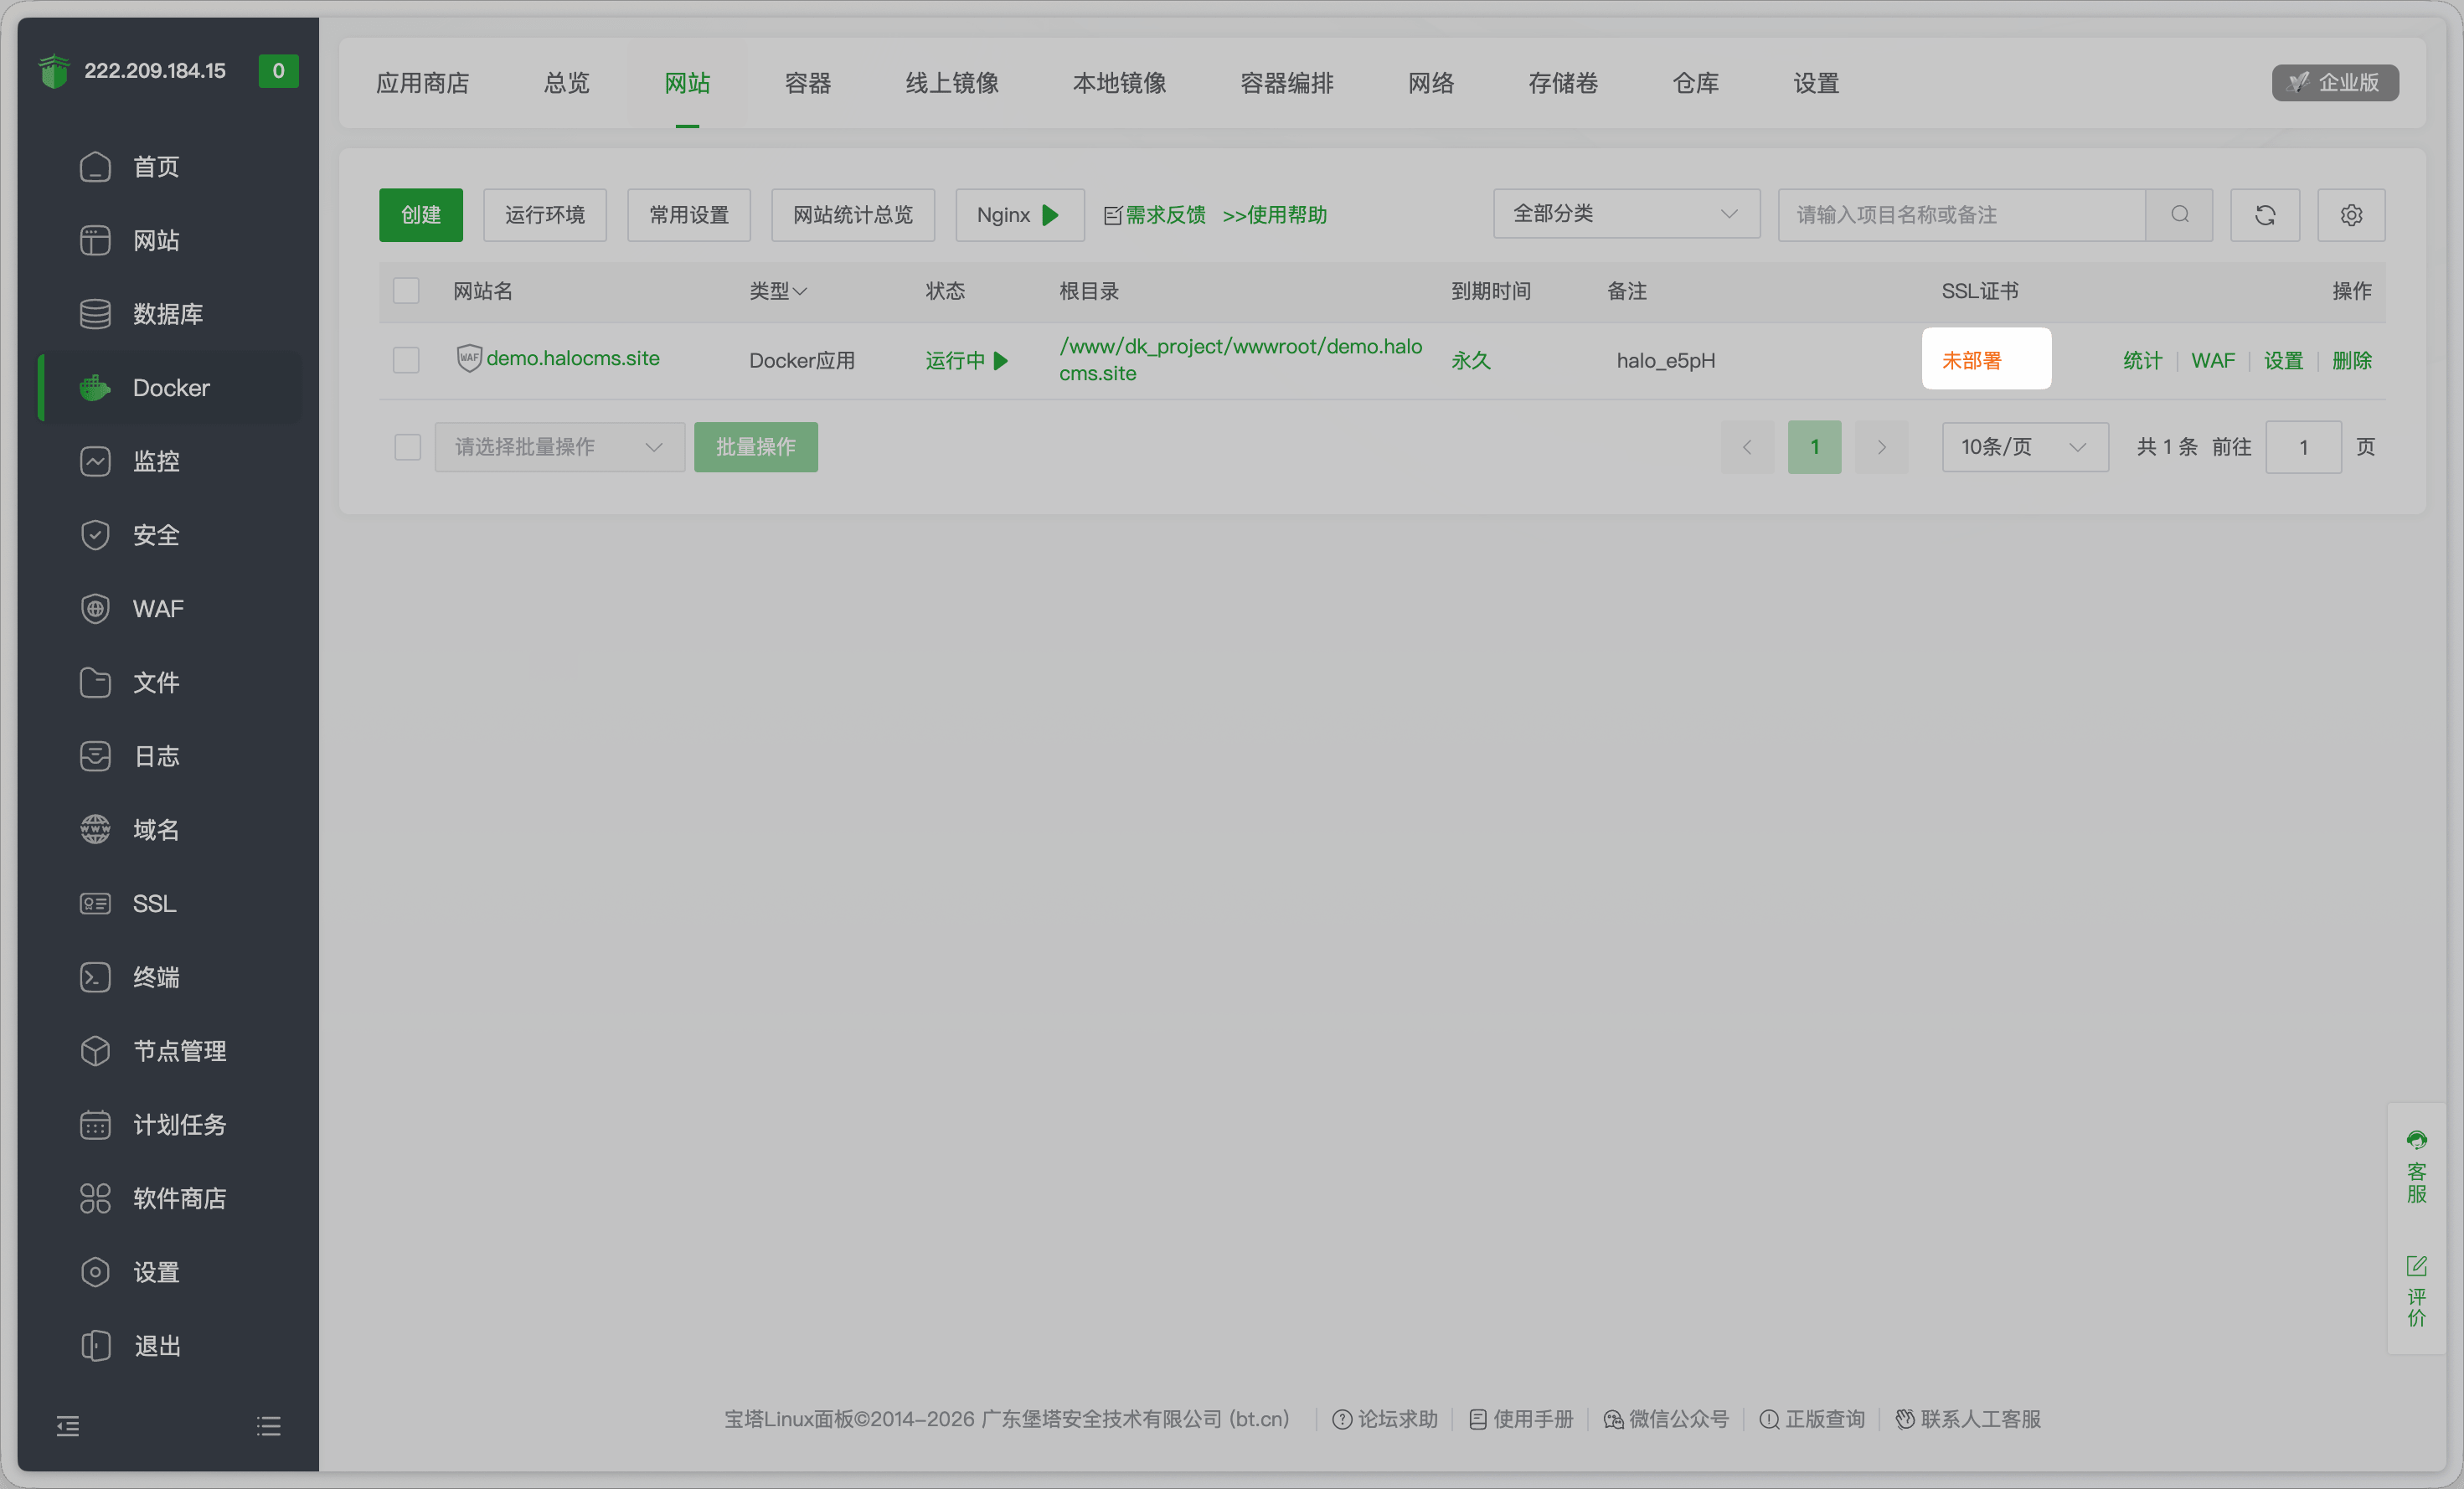
Task: Expand the 请选择批量操作 dropdown
Action: point(558,447)
